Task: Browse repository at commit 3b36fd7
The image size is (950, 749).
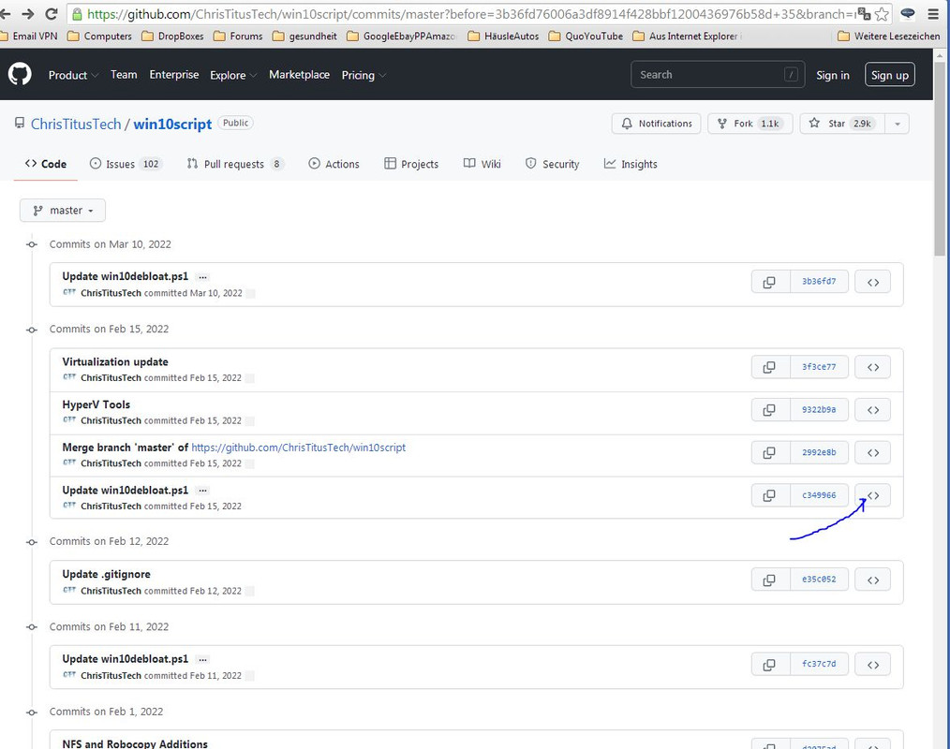Action: coord(872,282)
